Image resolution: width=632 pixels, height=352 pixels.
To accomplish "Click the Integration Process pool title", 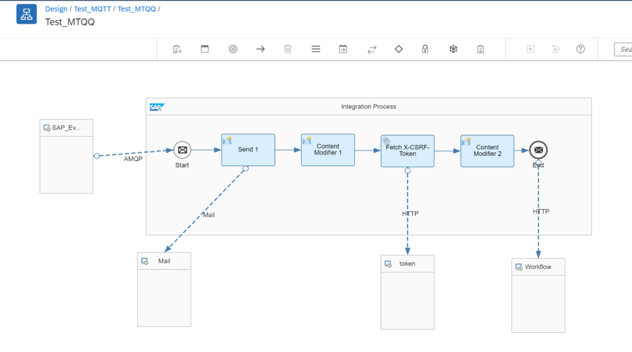I will point(369,107).
